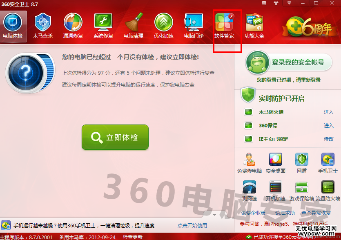Viewport: 341px width, 240px height.
Task: Click 实时防护已开启 heading
Action: coord(282,98)
